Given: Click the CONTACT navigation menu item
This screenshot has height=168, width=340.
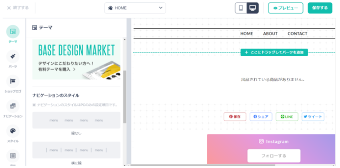Looking at the screenshot, I should [297, 34].
